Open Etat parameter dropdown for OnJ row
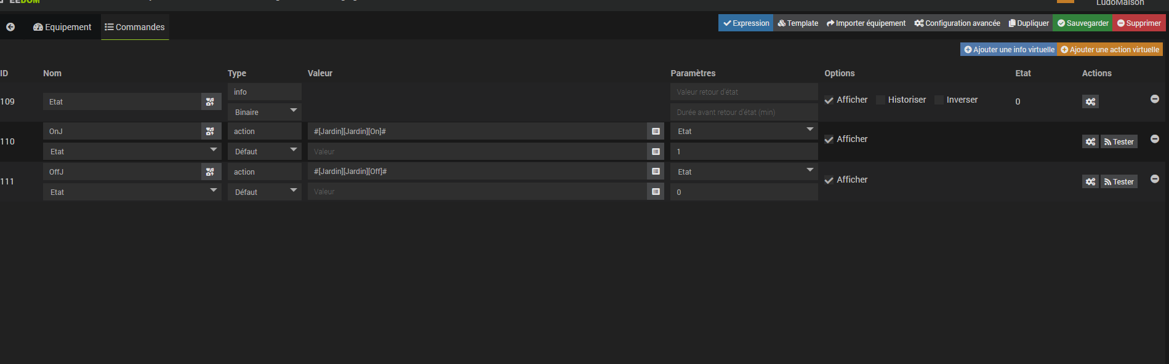The height and width of the screenshot is (364, 1169). click(x=744, y=131)
